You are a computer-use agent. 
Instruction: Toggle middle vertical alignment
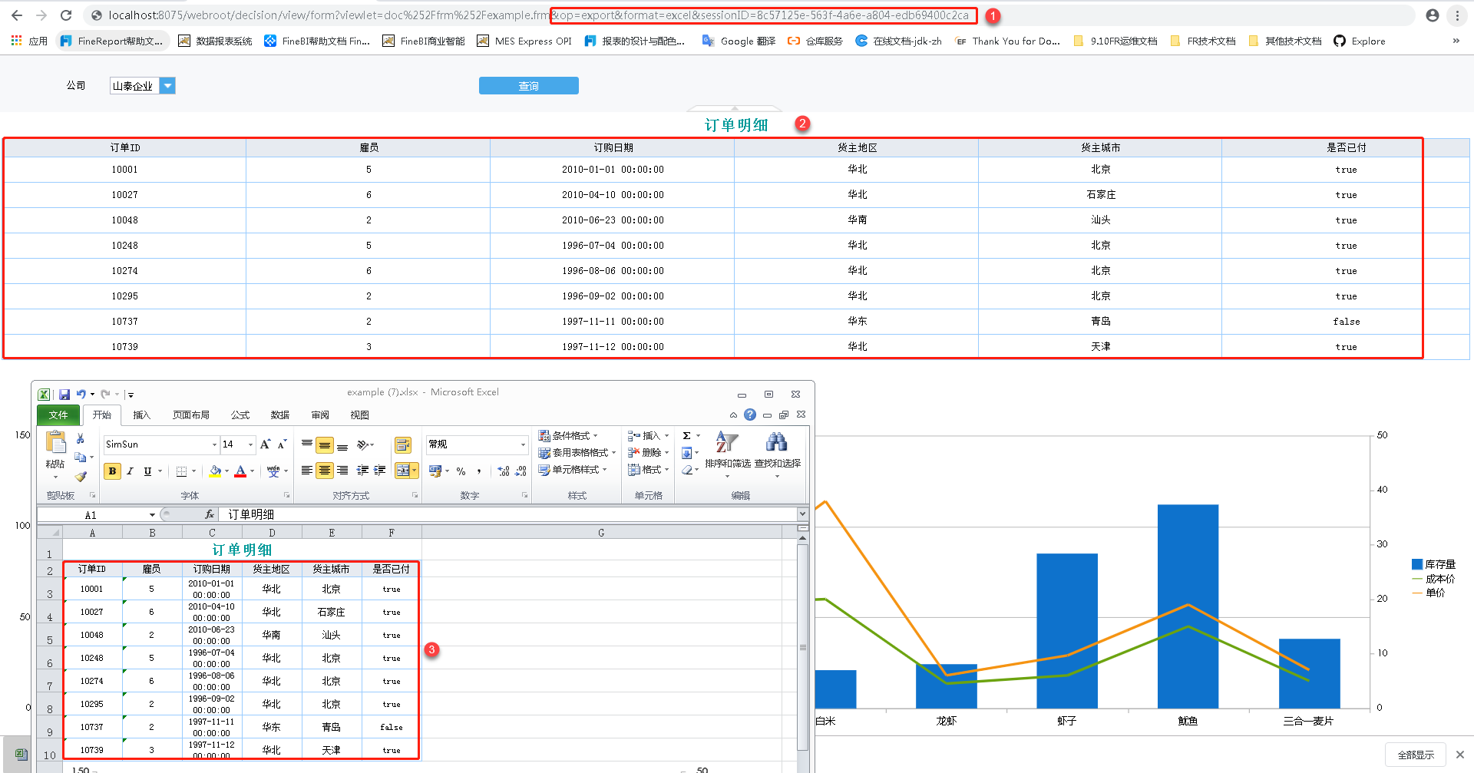point(325,444)
